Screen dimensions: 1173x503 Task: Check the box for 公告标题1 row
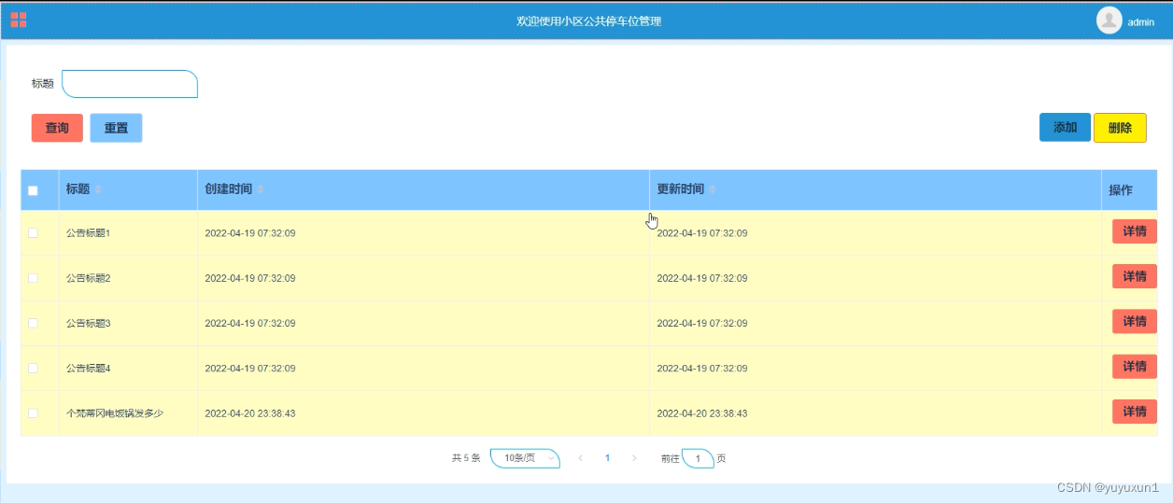click(33, 233)
